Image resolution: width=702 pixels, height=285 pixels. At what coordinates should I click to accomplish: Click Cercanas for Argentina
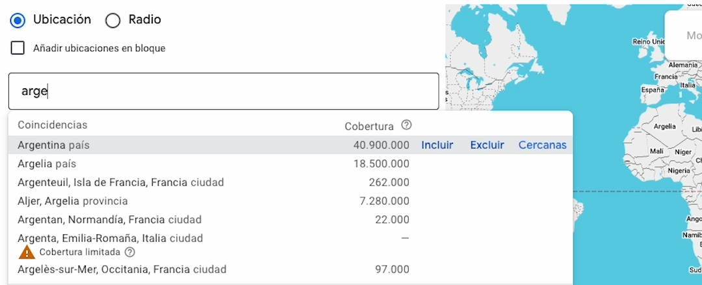pos(542,145)
